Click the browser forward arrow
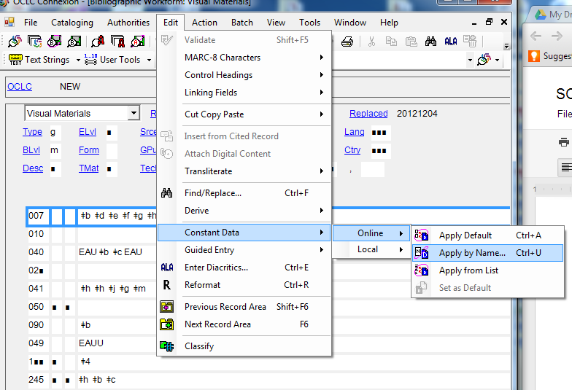Viewport: 572px width, 390px height. coord(557,36)
